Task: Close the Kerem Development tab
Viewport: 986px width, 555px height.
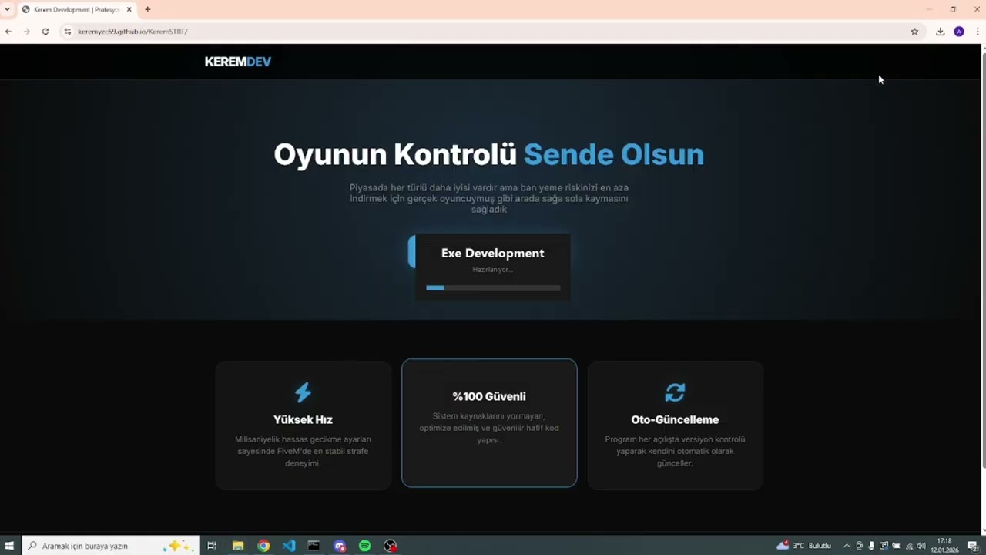Action: (130, 10)
